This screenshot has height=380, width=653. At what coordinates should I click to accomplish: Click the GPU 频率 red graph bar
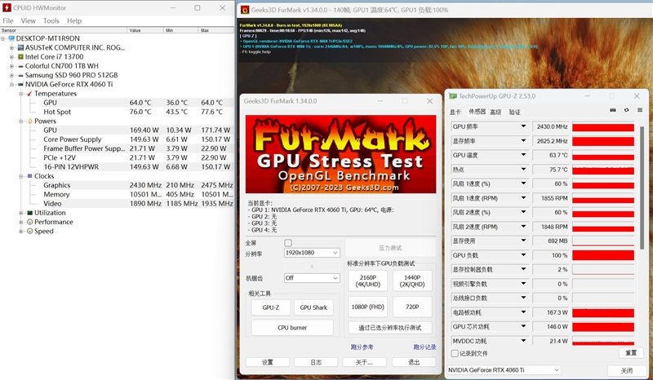click(x=603, y=126)
